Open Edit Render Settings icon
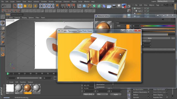Image resolution: width=177 pixels, height=99 pixels. pos(73,6)
